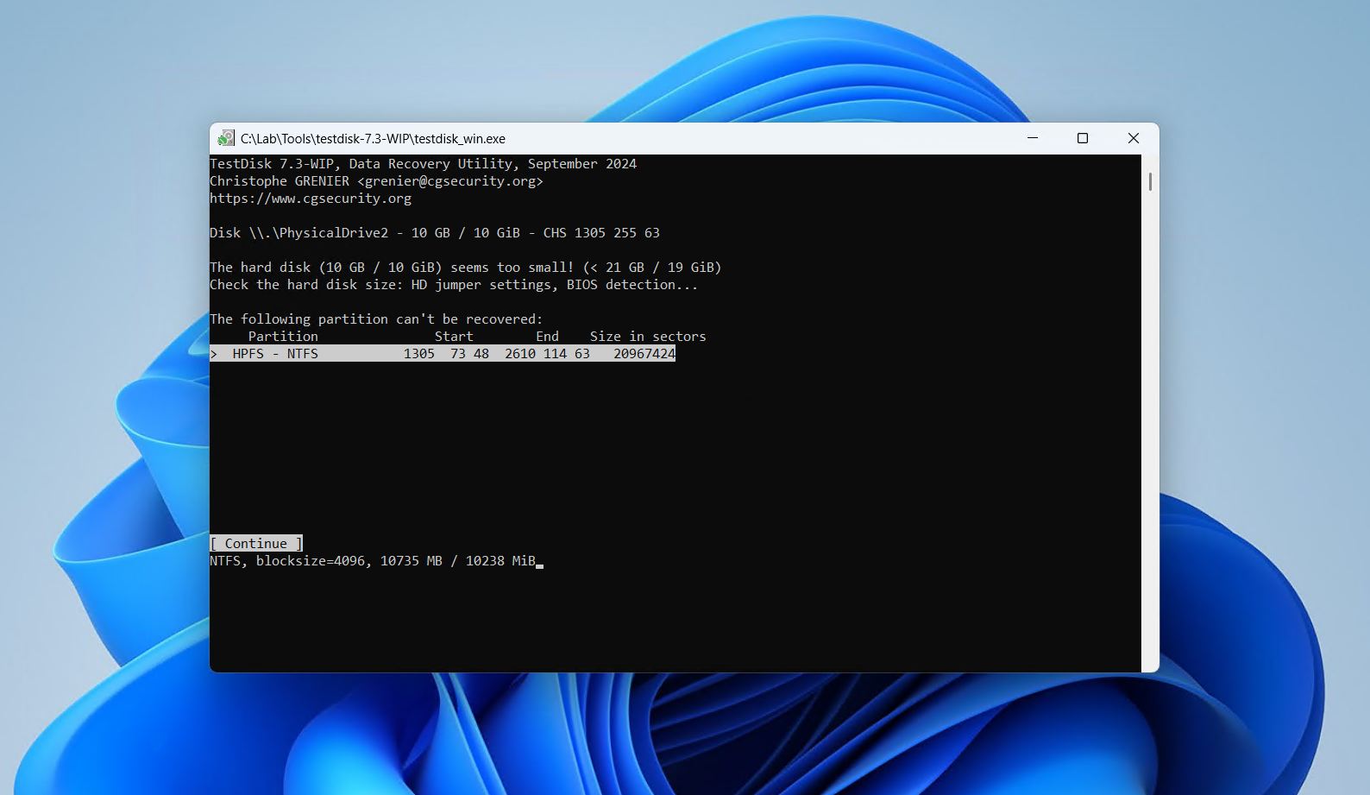Click the TestDisk icon in title bar
Screen dimensions: 1370x795
click(226, 138)
